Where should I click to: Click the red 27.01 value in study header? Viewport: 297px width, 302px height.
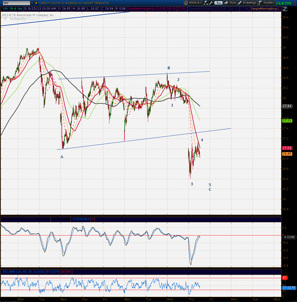tap(182, 9)
